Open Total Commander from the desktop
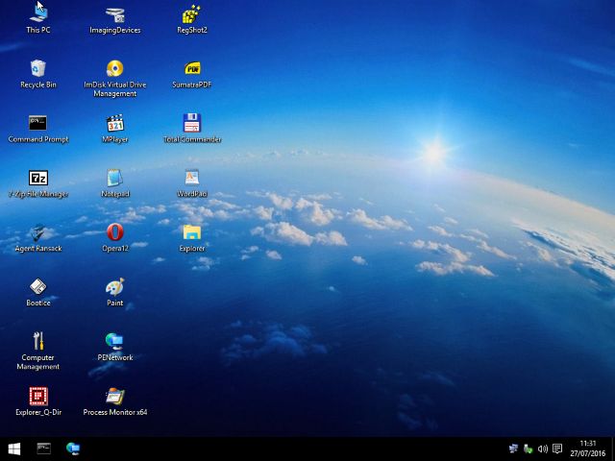Screen dimensions: 615x461 tap(192, 124)
